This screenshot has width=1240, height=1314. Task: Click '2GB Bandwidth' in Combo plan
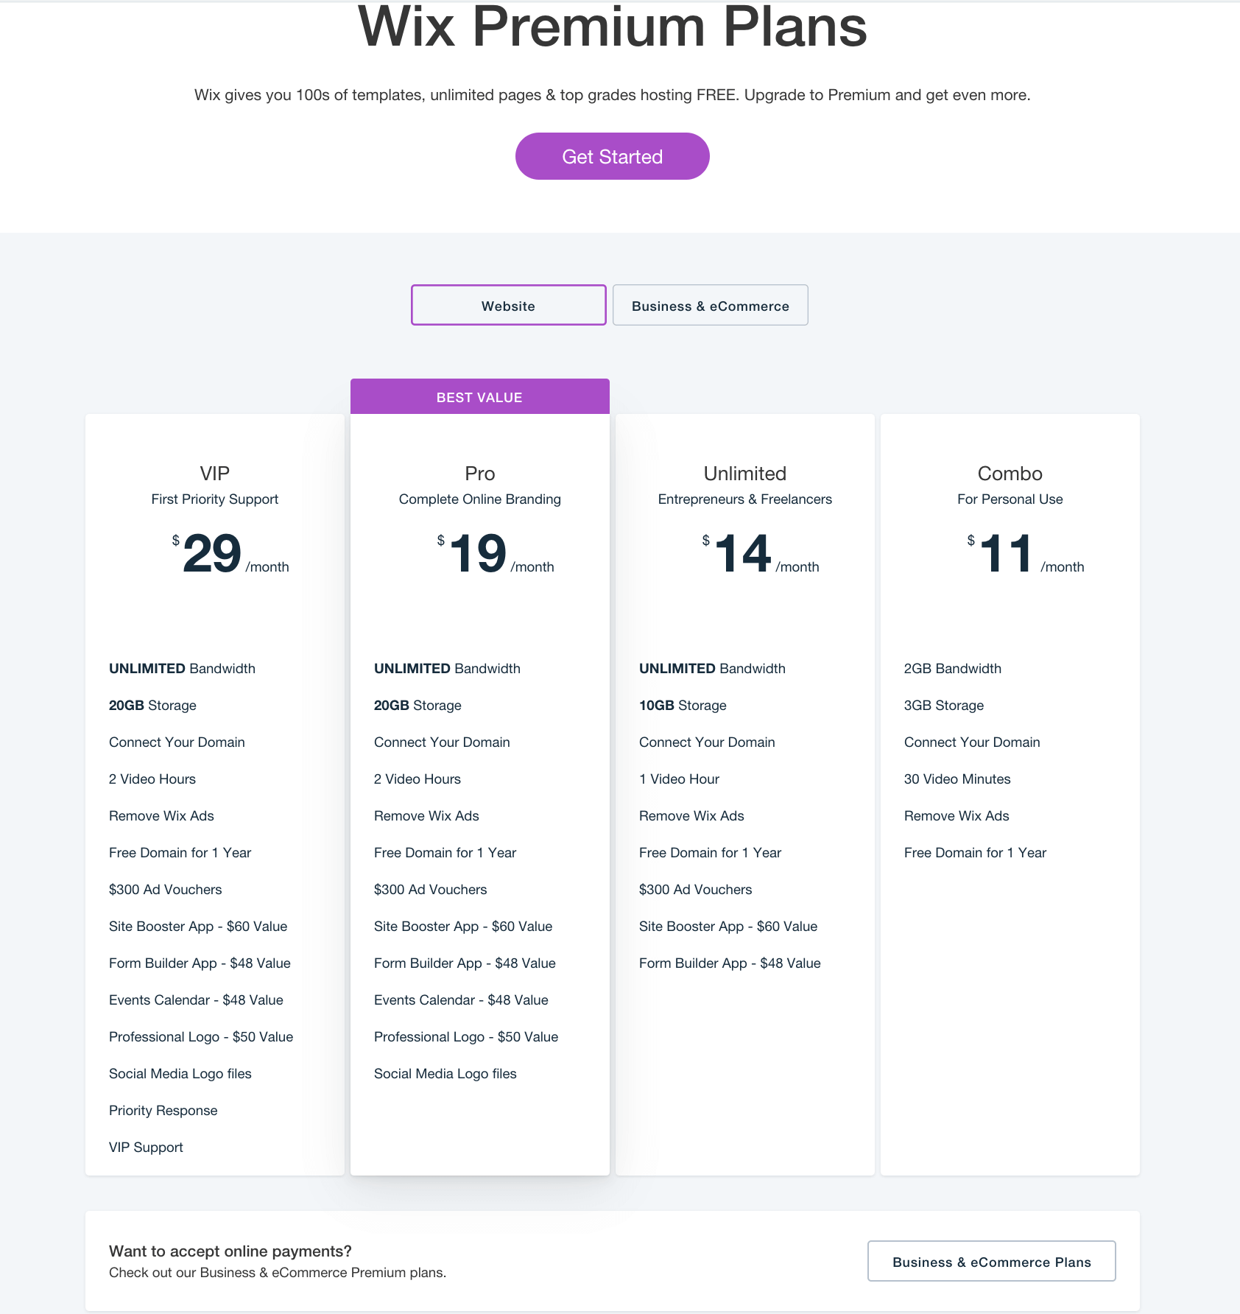pos(953,668)
